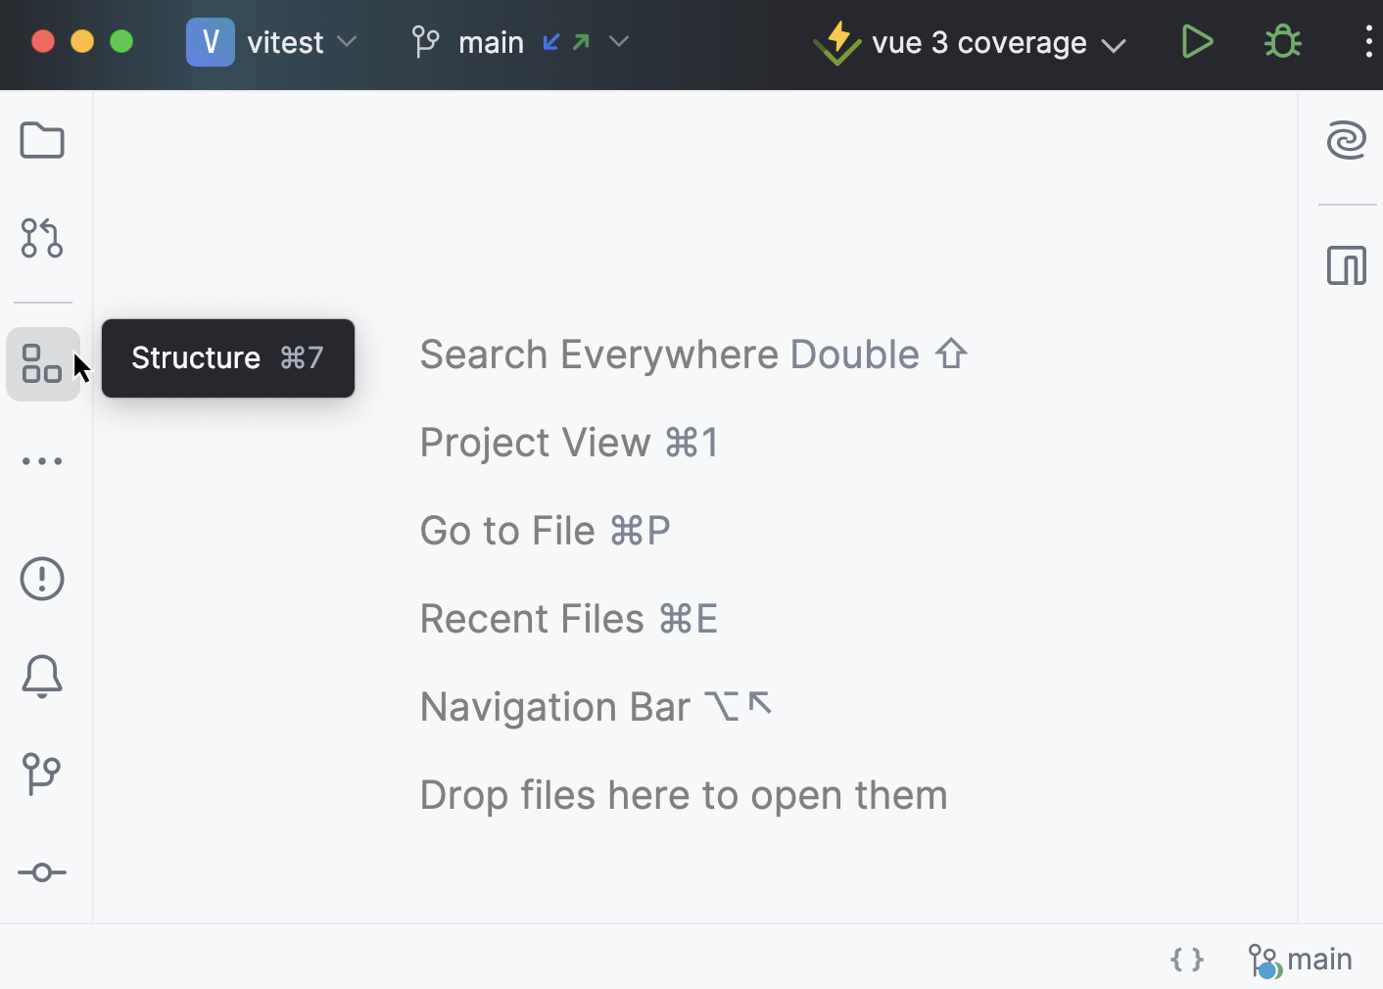Start debugging with the bug icon
1383x989 pixels.
pyautogui.click(x=1281, y=42)
